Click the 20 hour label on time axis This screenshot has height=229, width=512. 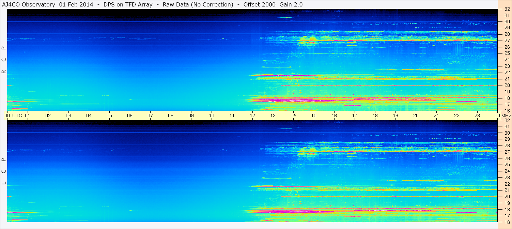[x=416, y=116]
